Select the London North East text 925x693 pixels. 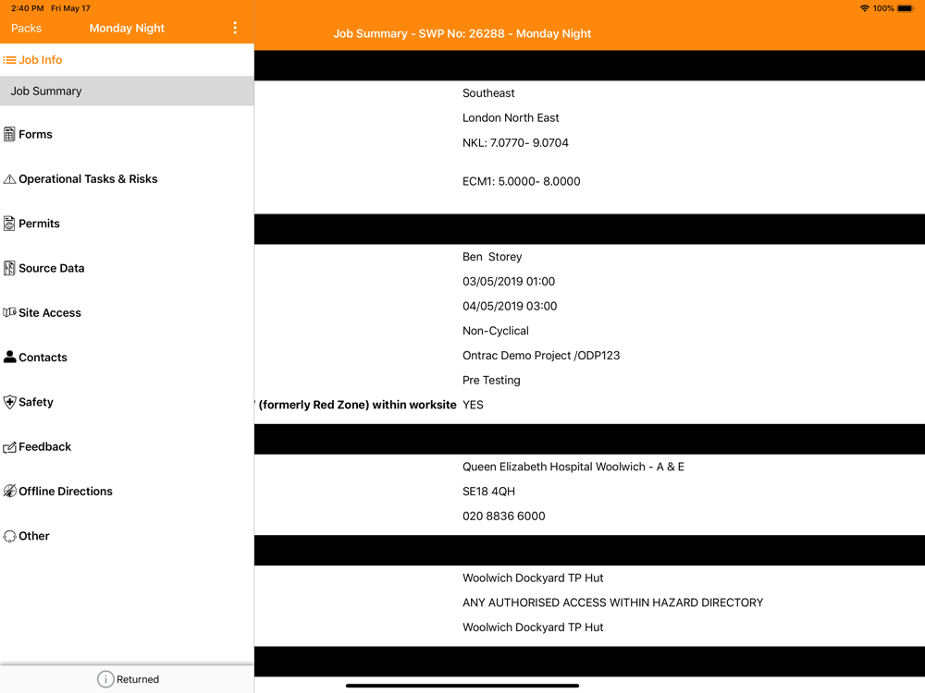[x=511, y=118]
